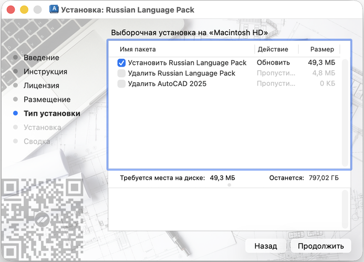The image size is (364, 262).
Task: Click the yellow minimize window button
Action: [24, 10]
